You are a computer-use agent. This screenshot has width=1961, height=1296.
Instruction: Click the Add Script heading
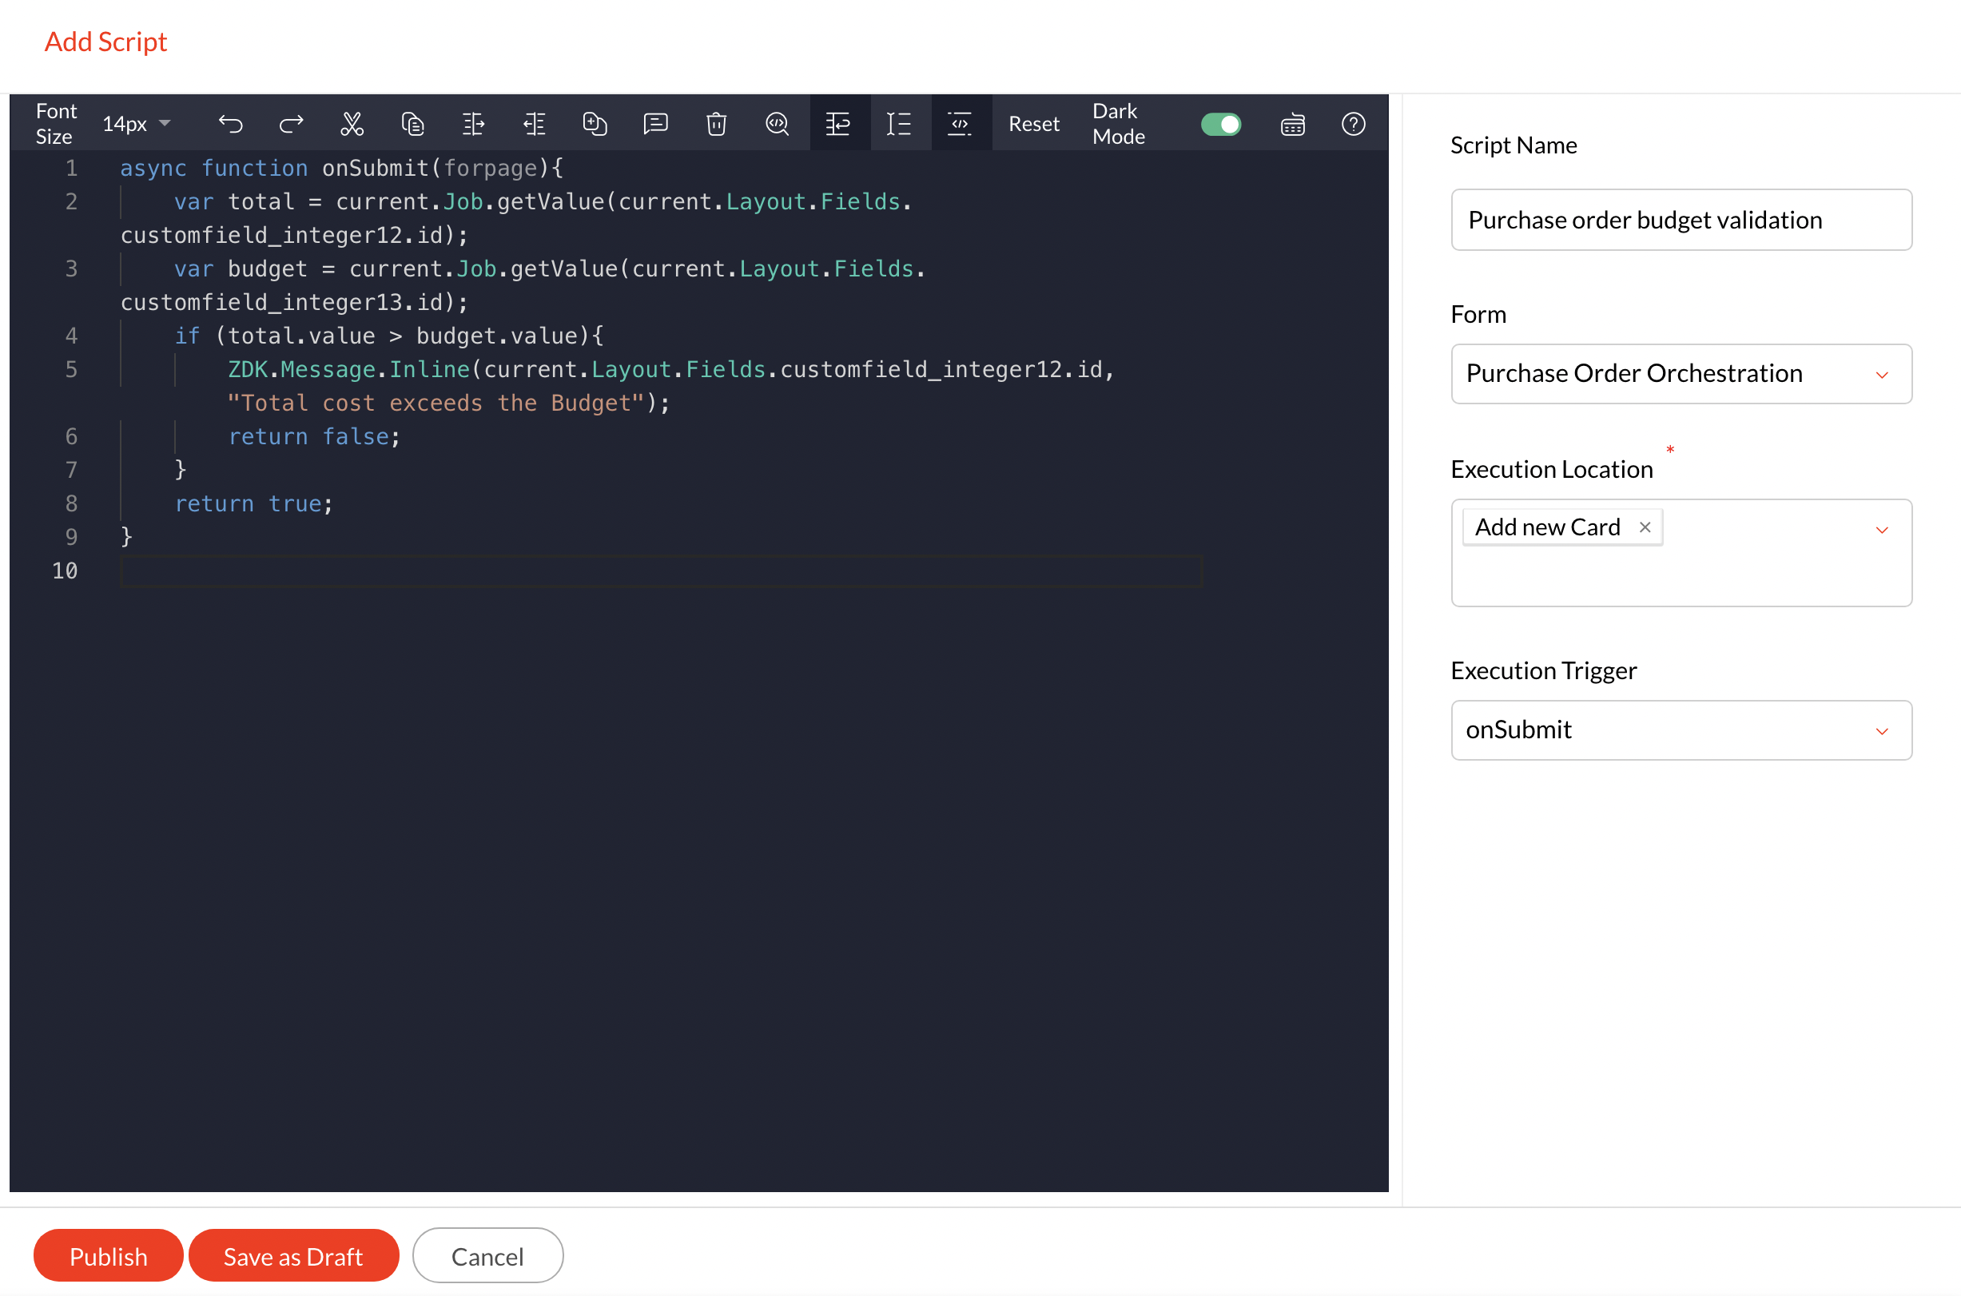(105, 42)
